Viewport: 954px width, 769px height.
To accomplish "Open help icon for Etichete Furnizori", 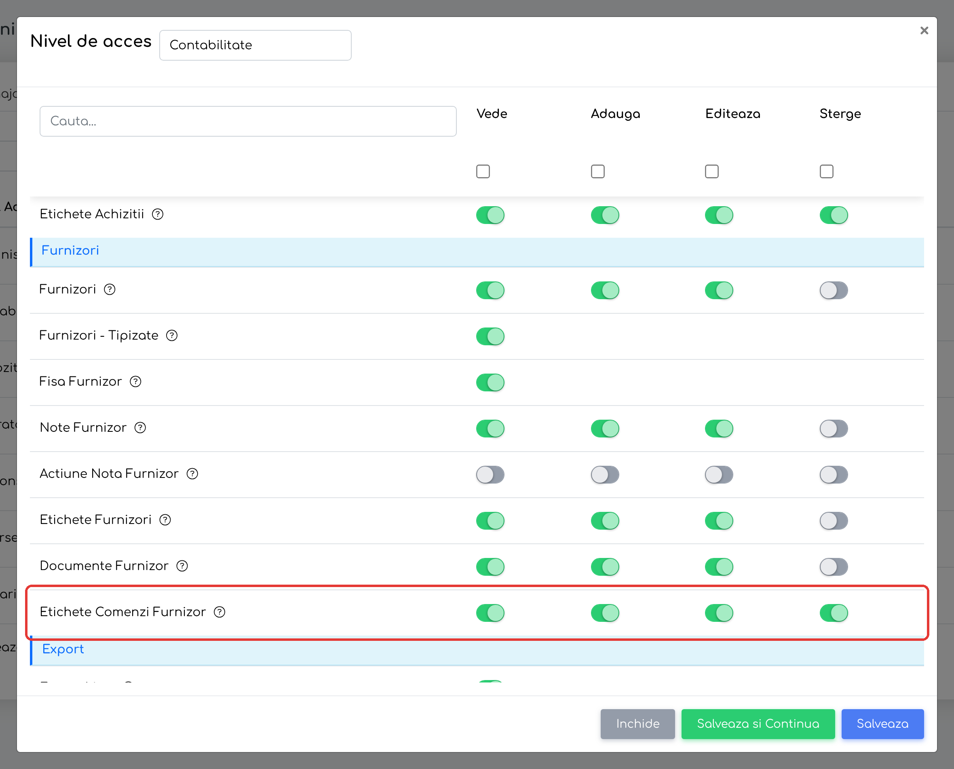I will 165,520.
